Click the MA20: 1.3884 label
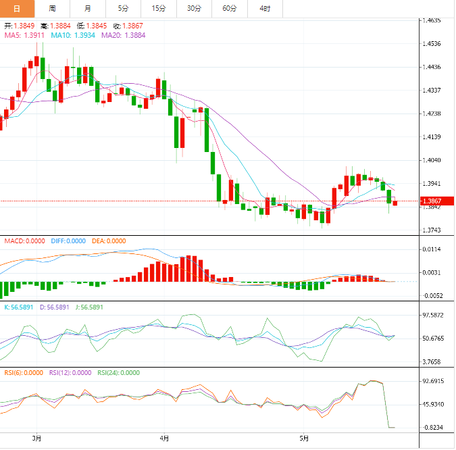 click(x=124, y=36)
